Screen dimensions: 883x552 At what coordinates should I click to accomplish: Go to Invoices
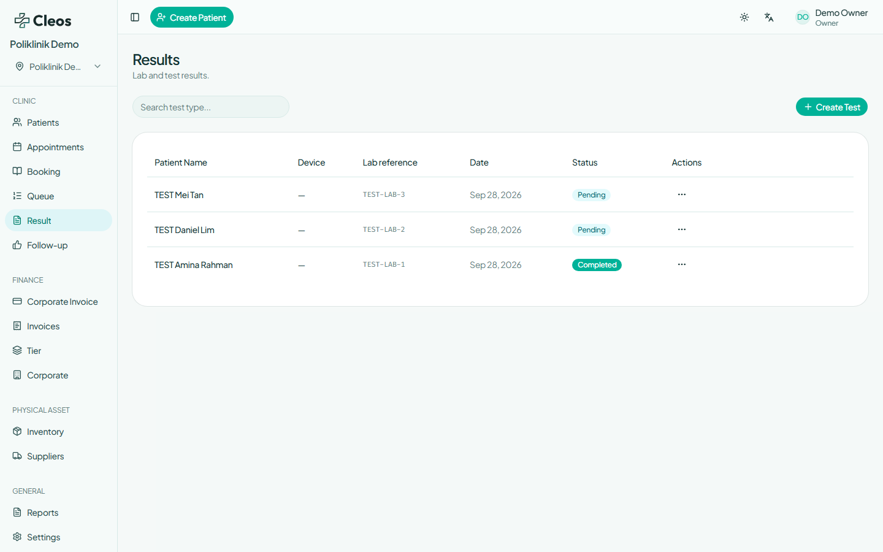(58, 326)
